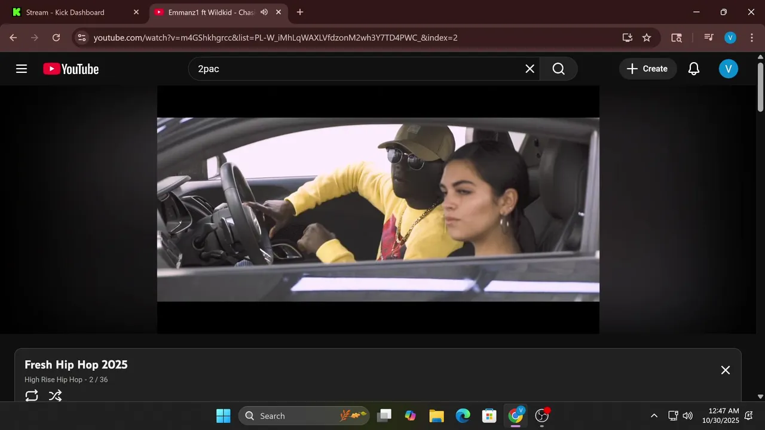Image resolution: width=765 pixels, height=430 pixels.
Task: Open the Fresh Hip Hop 2025 playlist title
Action: [x=76, y=365]
